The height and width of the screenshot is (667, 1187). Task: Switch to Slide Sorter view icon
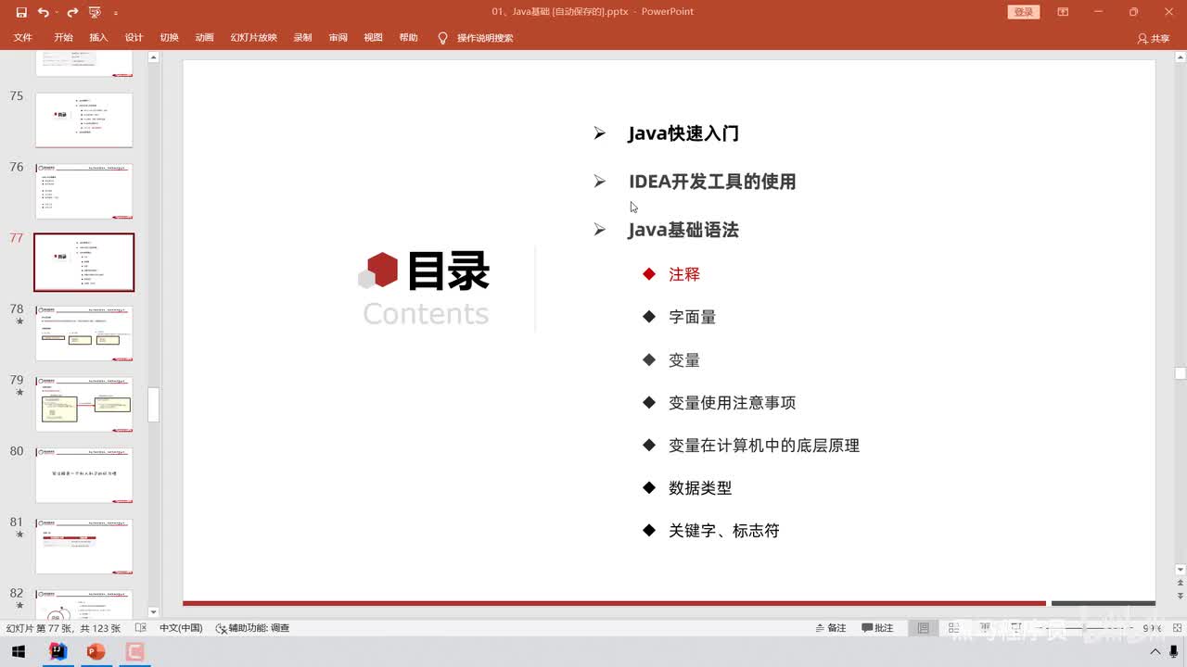[x=952, y=628]
